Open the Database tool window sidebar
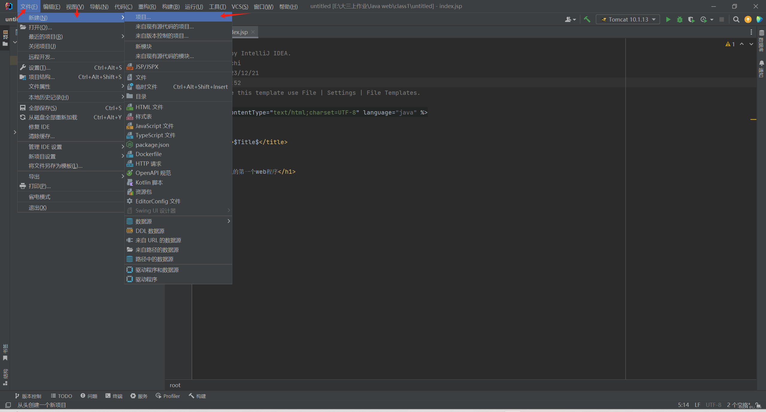This screenshot has width=766, height=412. coord(762,40)
